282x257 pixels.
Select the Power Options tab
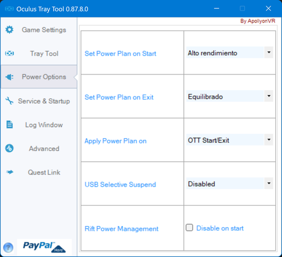pyautogui.click(x=39, y=77)
